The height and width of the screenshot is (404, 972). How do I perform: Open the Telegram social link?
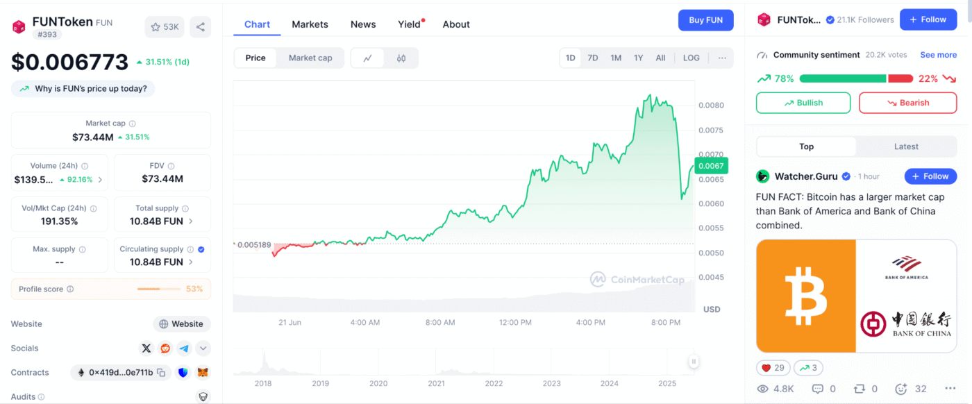pyautogui.click(x=184, y=348)
